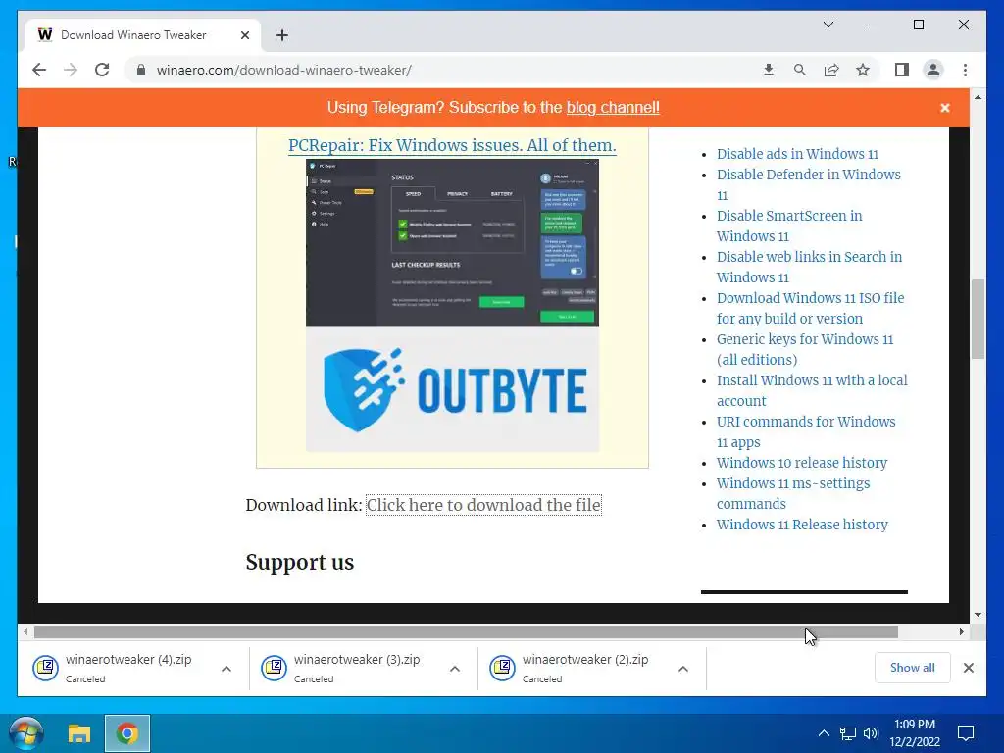Open Disable web links in Search link
Screen dimensions: 1004x753
pyautogui.click(x=809, y=267)
